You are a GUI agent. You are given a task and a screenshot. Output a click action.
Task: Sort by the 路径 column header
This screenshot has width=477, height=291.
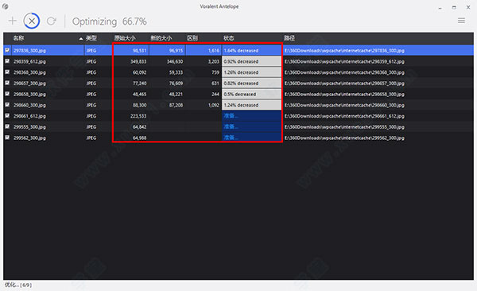[x=289, y=38]
